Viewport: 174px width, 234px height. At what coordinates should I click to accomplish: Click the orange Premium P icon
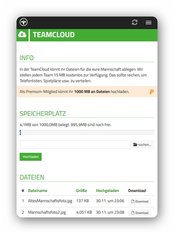[x=151, y=92]
